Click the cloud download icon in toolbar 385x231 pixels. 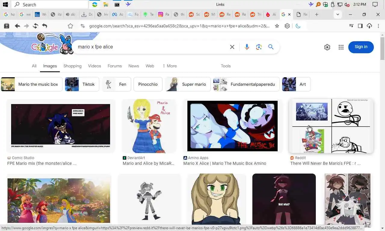point(369,26)
